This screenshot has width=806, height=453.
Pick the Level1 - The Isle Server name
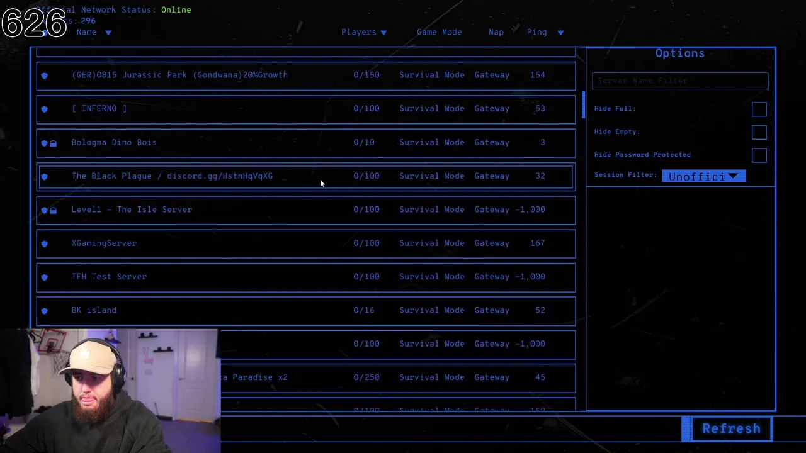click(x=132, y=210)
